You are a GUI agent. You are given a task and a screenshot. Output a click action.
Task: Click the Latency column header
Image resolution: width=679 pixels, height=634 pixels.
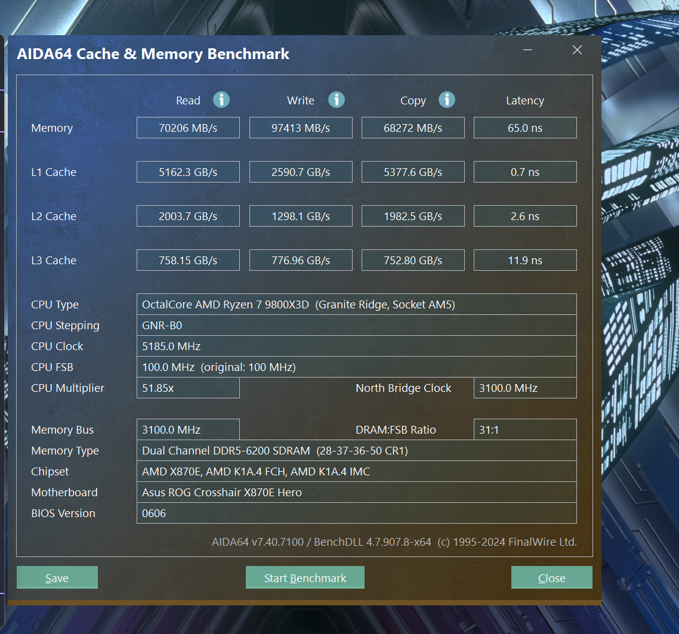(525, 101)
